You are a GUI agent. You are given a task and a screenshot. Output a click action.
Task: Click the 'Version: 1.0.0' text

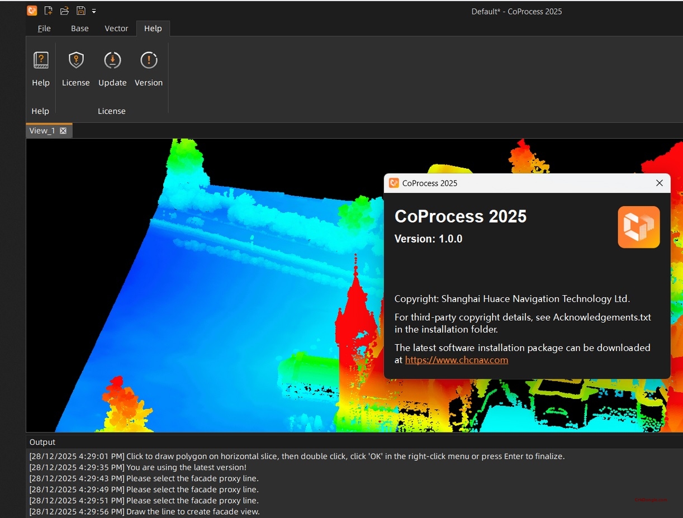(x=428, y=239)
